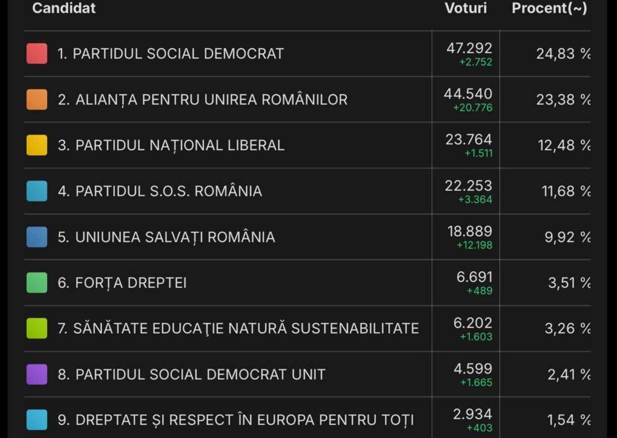Click the Procent(~) column header
This screenshot has width=617, height=438.
coord(549,8)
